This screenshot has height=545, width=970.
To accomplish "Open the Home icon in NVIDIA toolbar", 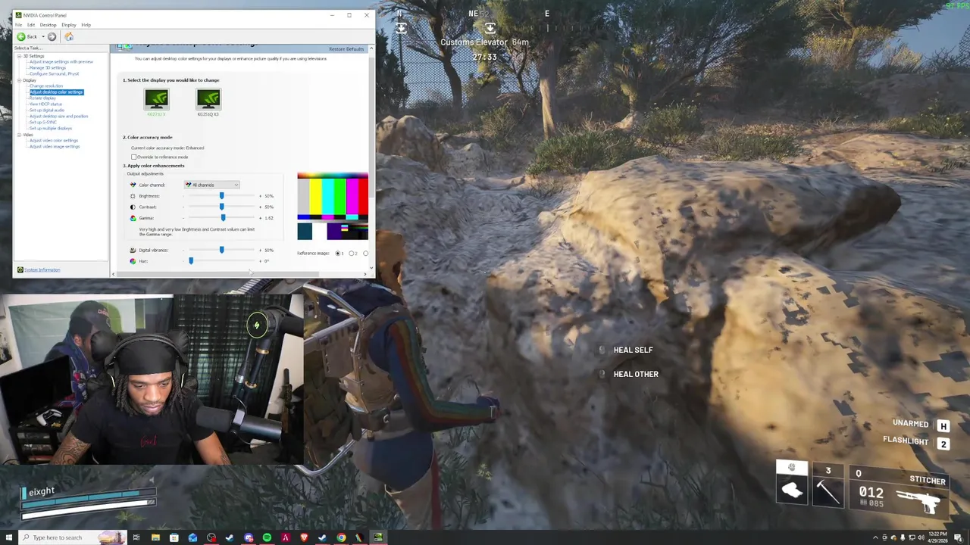I will click(68, 36).
